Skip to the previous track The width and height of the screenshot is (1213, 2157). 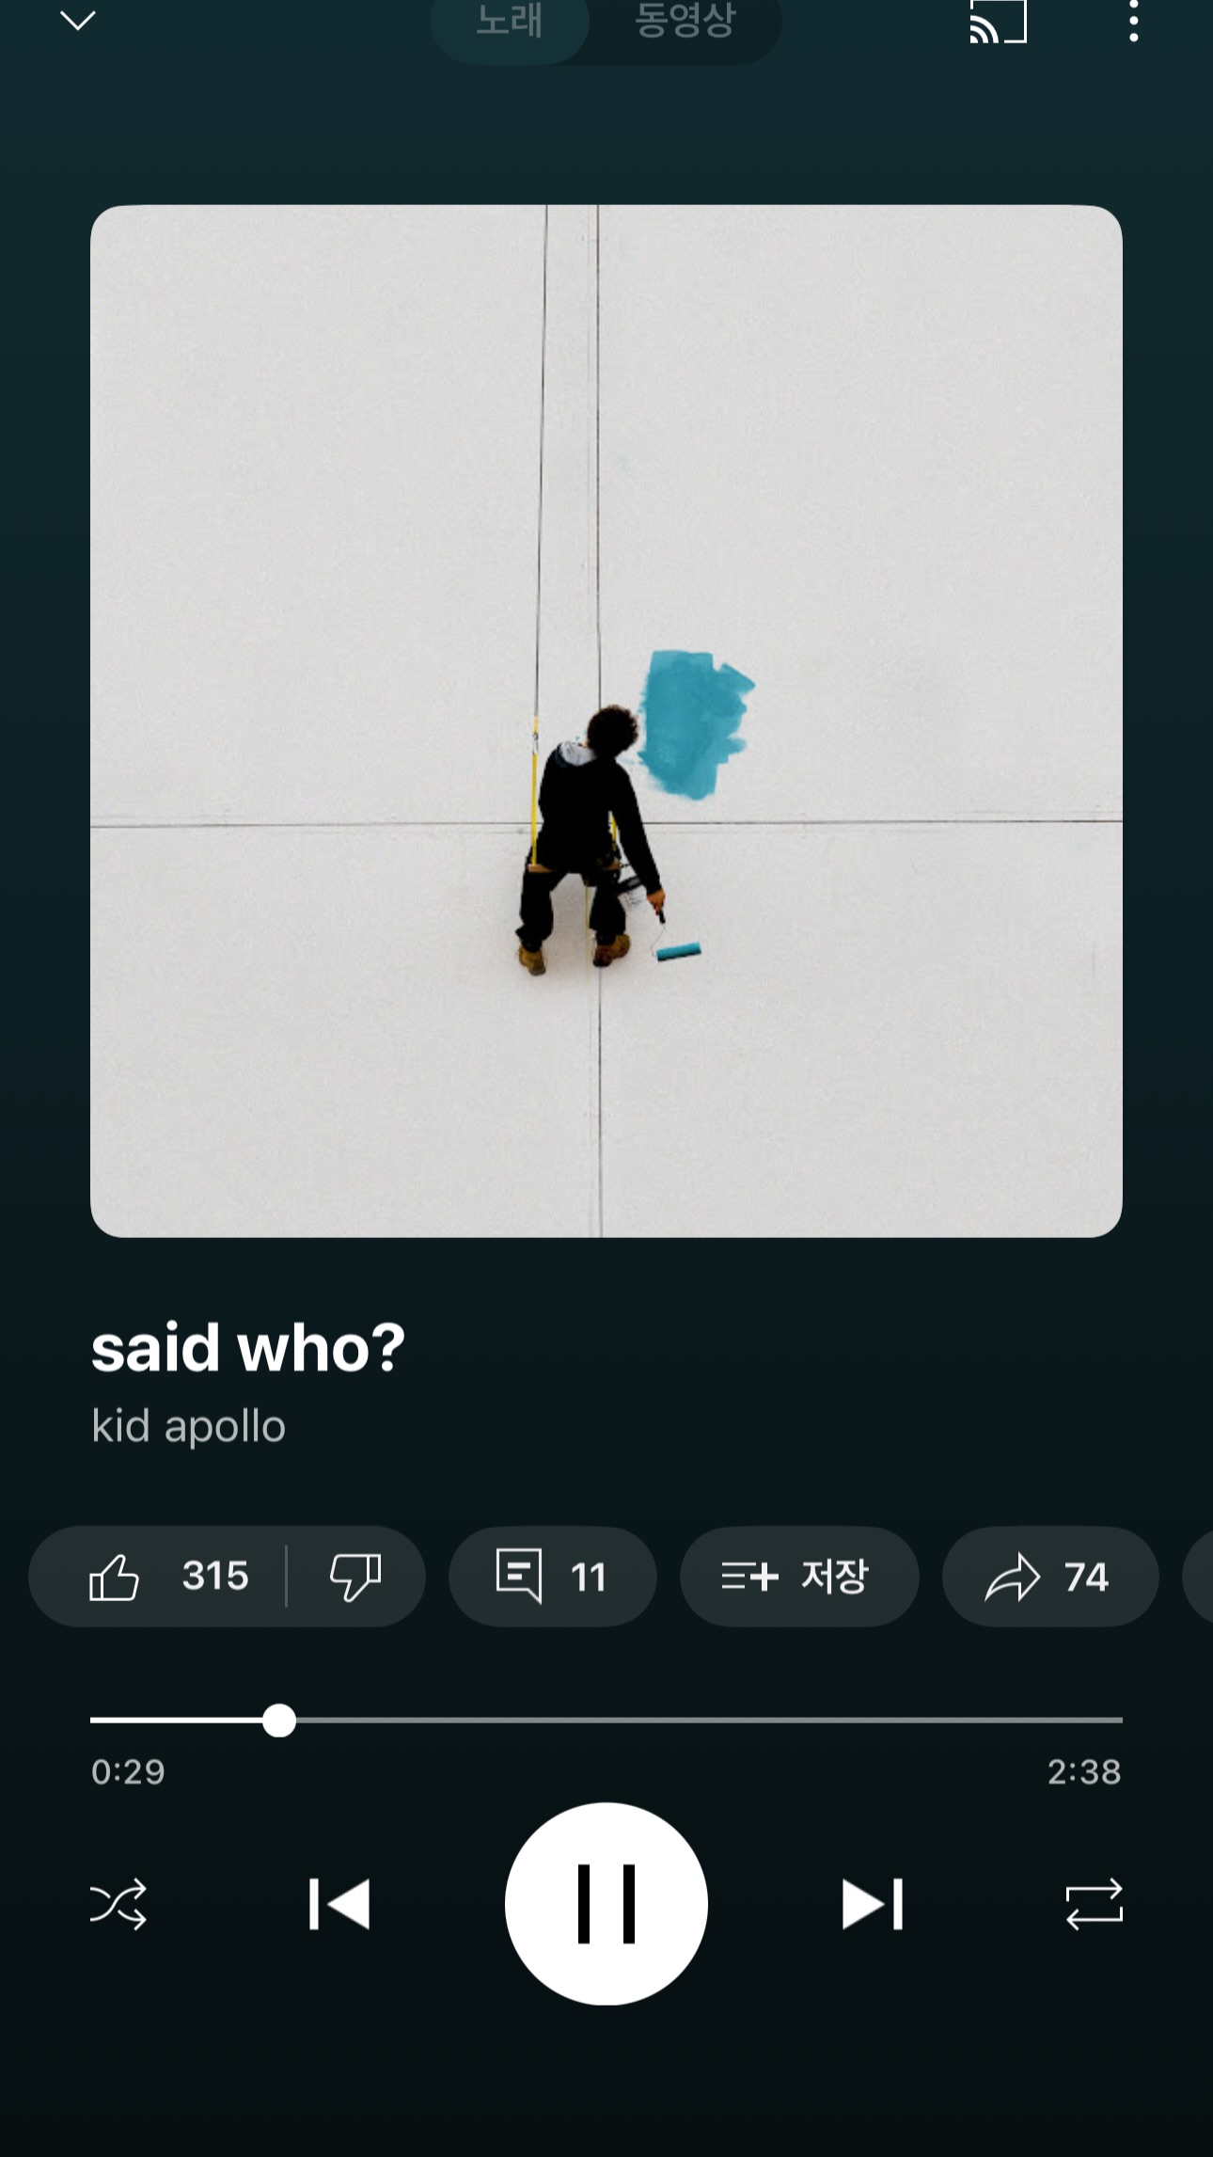(x=339, y=1904)
